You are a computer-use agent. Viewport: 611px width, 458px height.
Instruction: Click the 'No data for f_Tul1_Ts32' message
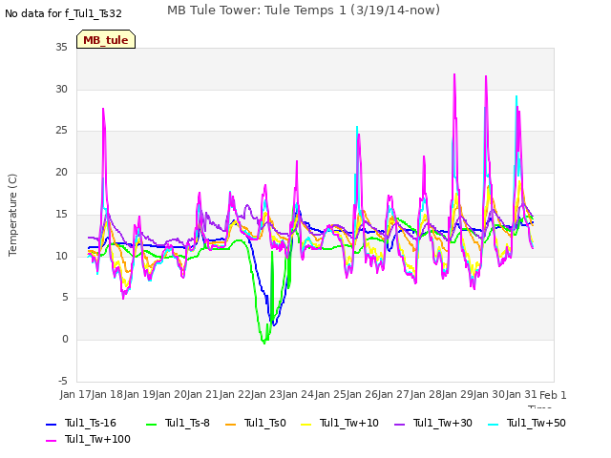(x=63, y=13)
